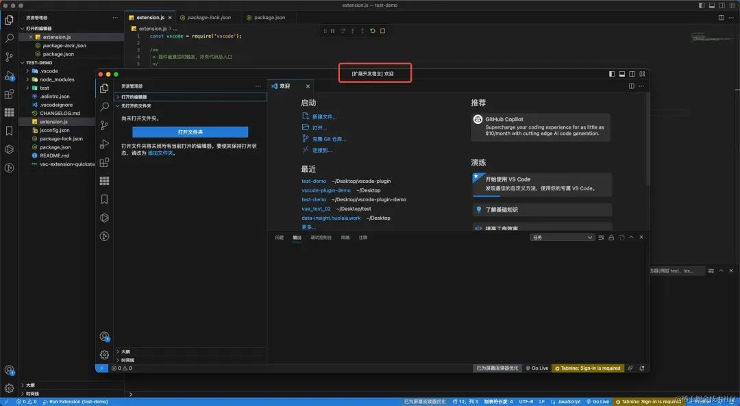Click Go Live in Extension Host status bar
The width and height of the screenshot is (740, 406).
coord(537,368)
